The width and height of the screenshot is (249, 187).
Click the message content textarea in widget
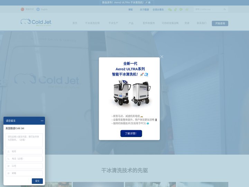[x=24, y=140]
